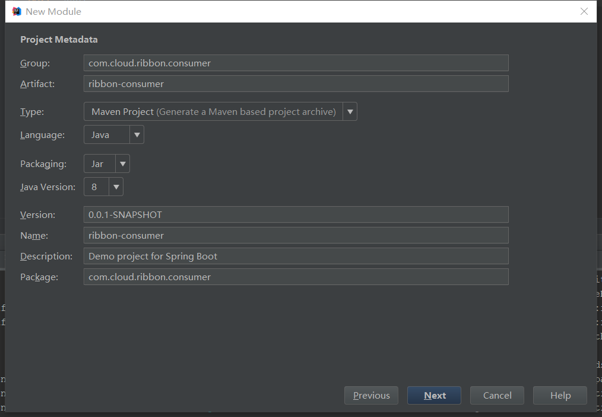Click the Artifact label
The image size is (602, 417).
[37, 84]
